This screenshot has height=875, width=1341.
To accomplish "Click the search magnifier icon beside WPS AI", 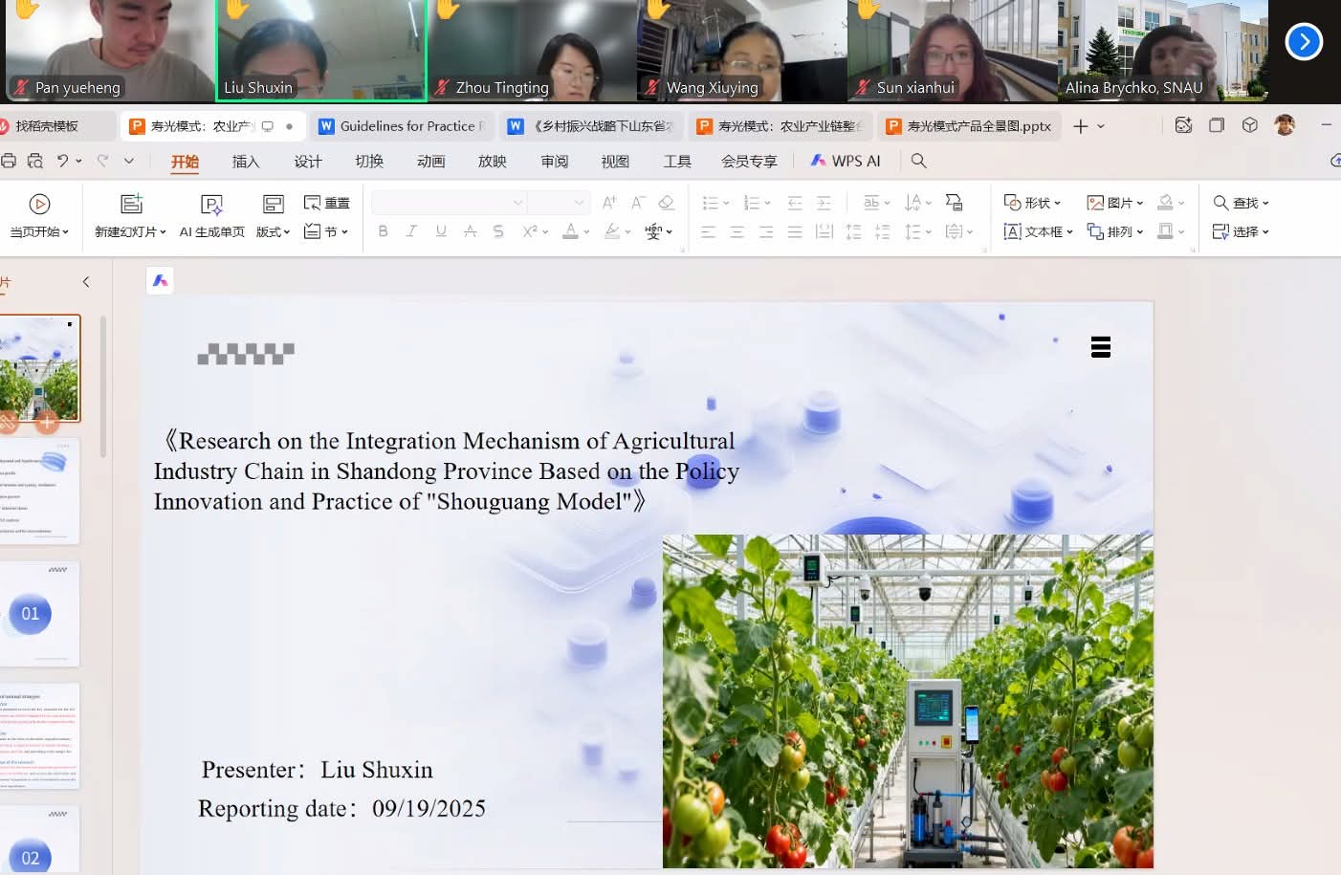I will 918,161.
